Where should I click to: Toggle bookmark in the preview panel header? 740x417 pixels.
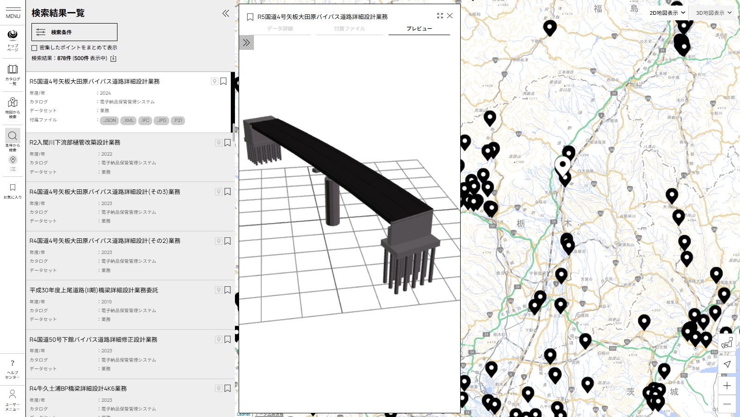[x=250, y=17]
